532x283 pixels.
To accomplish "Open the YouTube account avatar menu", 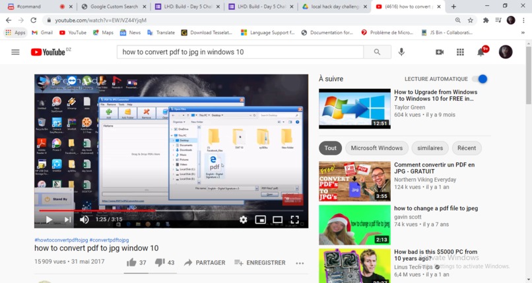I will tap(506, 52).
